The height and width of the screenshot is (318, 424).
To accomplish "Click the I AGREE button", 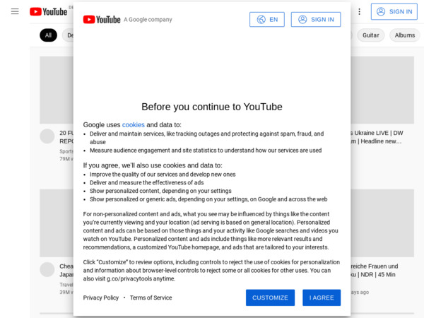I will (x=322, y=298).
